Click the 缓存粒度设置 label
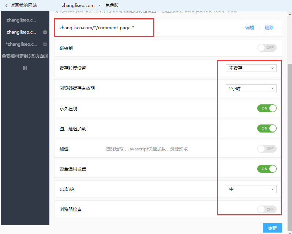Image resolution: width=292 pixels, height=234 pixels. click(x=73, y=68)
